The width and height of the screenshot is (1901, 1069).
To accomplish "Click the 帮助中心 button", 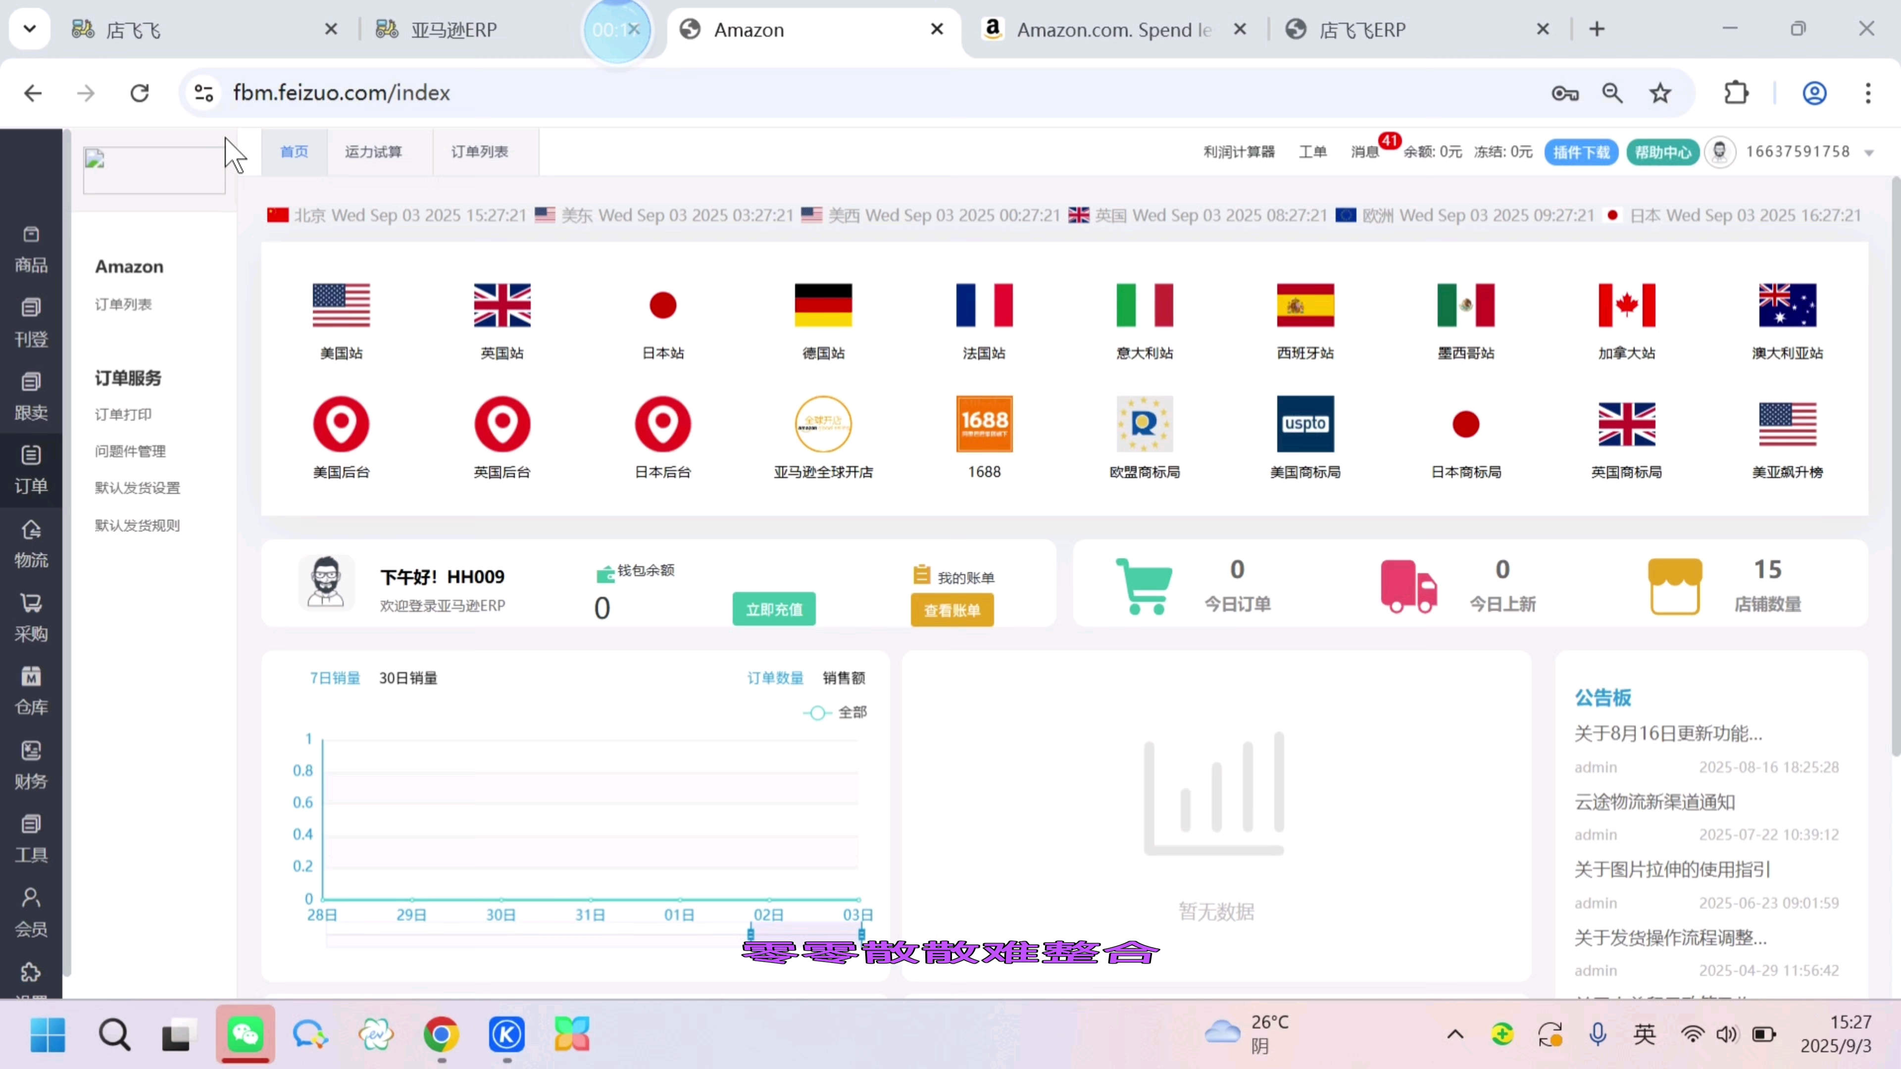I will [1663, 152].
